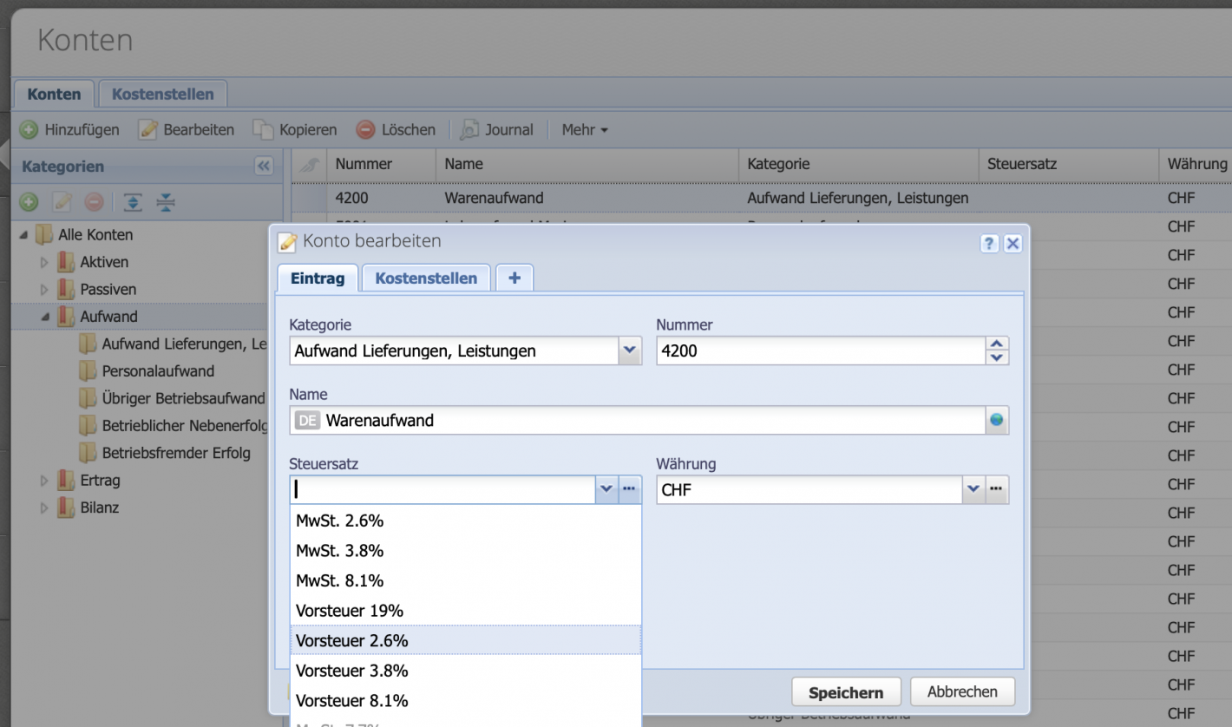Viewport: 1232px width, 727px height.
Task: Open the Kostenstellen tab at the top
Action: point(162,93)
